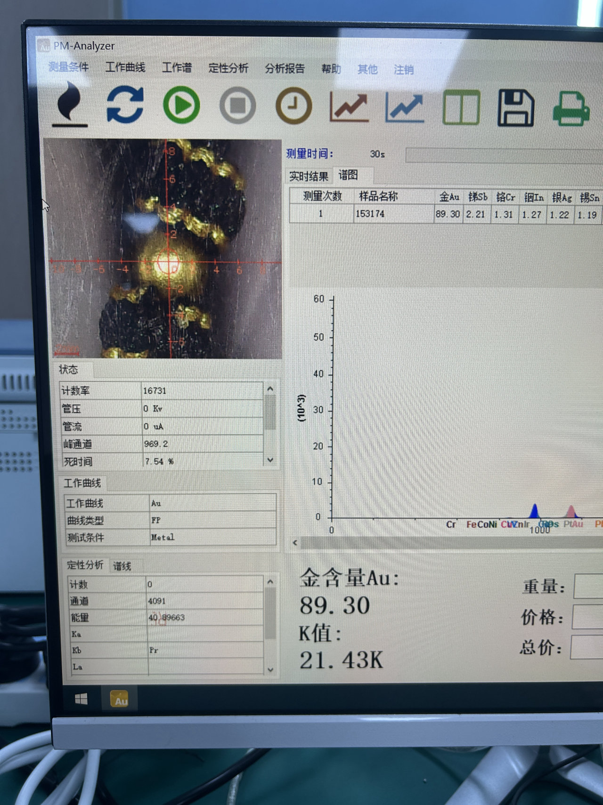Click the green split-panel layout icon

pos(461,108)
